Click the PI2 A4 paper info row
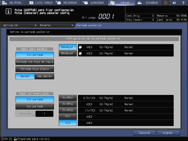This screenshot has height=141, width=188. click(x=126, y=123)
